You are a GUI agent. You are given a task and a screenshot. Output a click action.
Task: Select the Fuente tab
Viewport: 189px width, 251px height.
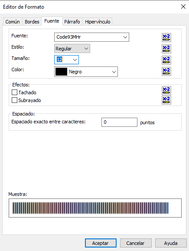click(x=52, y=21)
